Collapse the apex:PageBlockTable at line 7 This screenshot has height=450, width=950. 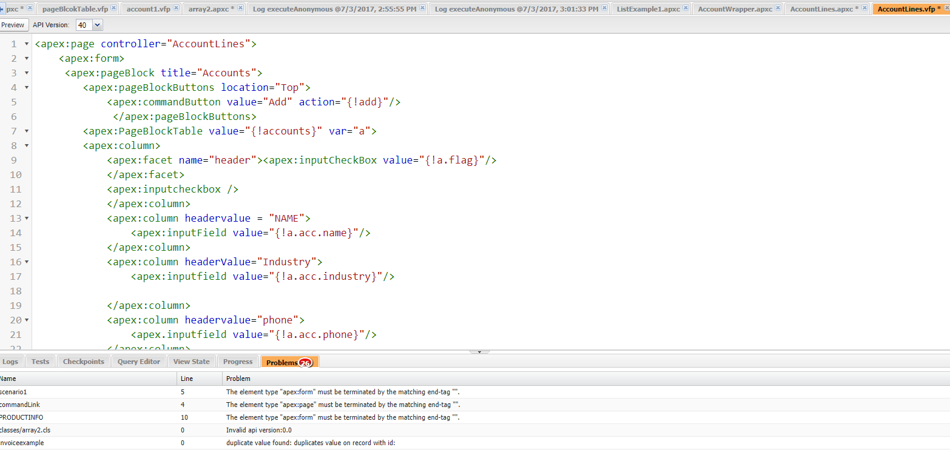(27, 131)
